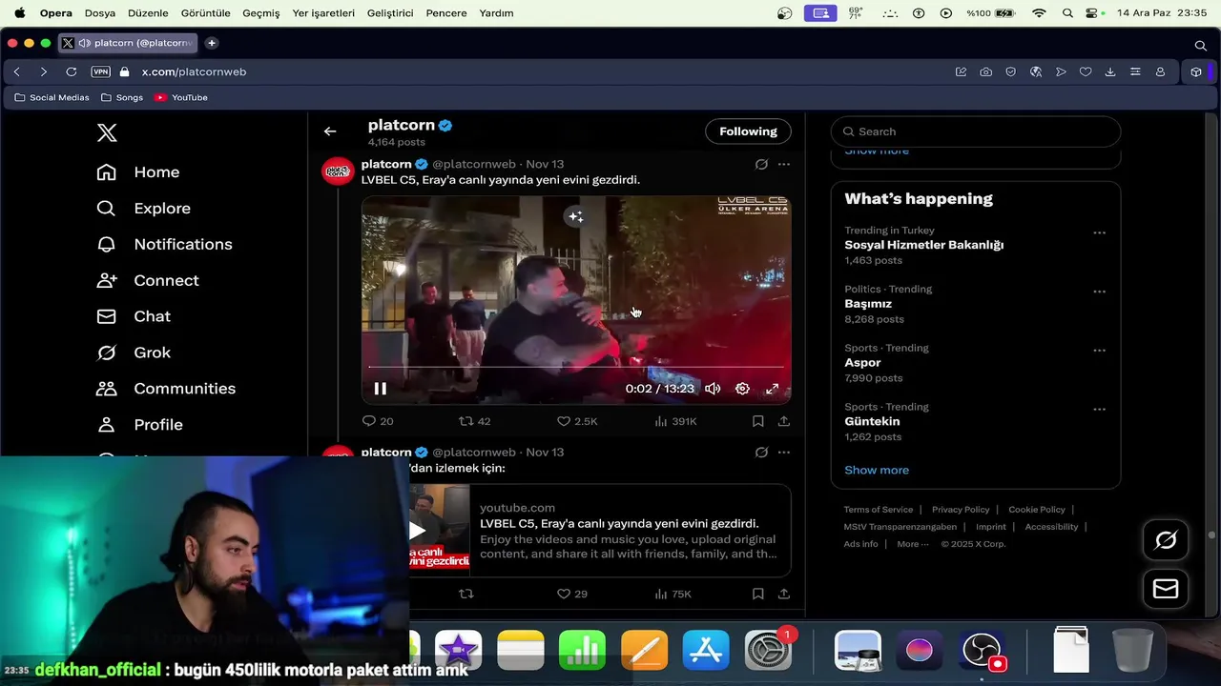This screenshot has width=1221, height=686.
Task: Repost the second post
Action: click(466, 595)
